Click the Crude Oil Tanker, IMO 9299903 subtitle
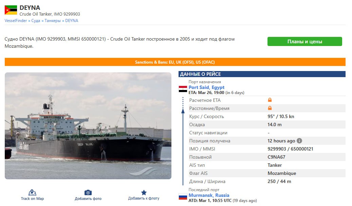The image size is (352, 206). (50, 14)
